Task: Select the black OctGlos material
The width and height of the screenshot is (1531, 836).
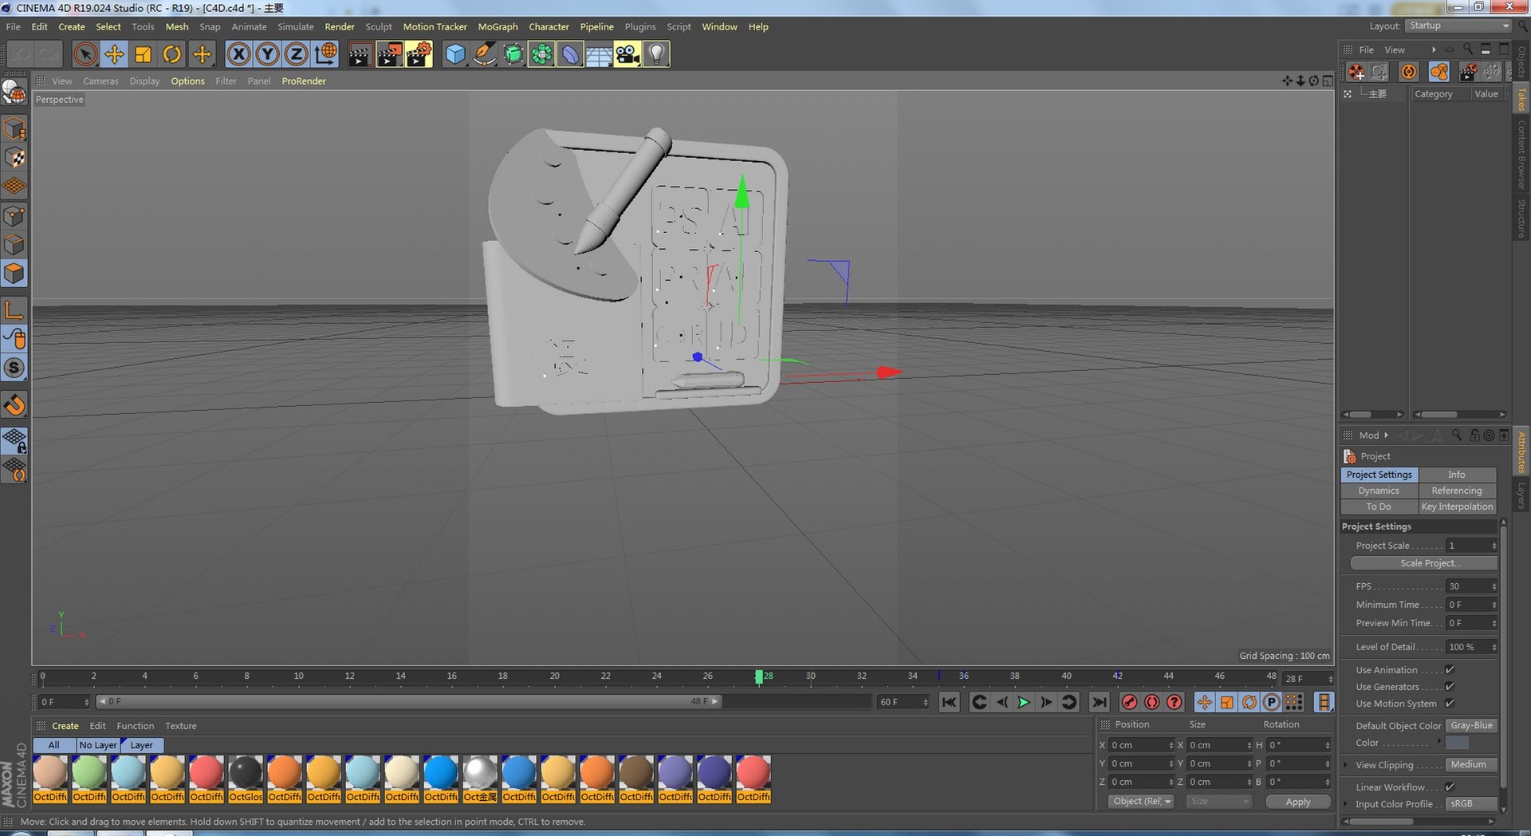Action: 246,779
